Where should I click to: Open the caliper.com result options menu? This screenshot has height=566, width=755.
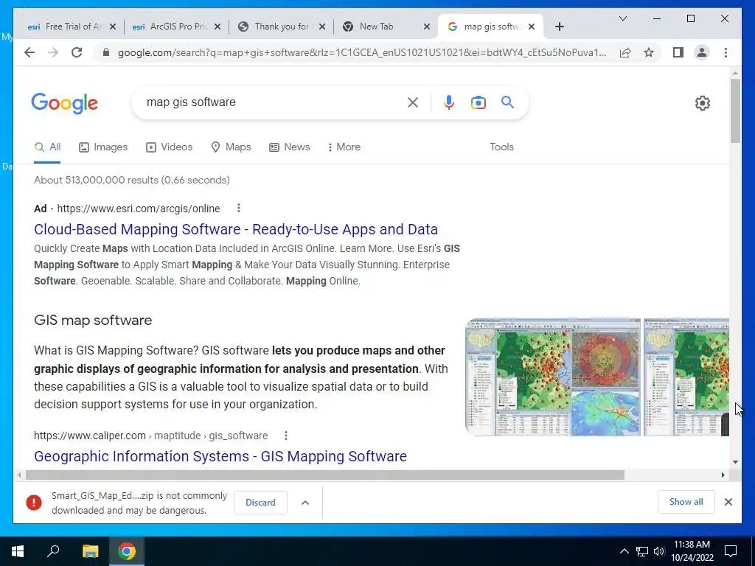pos(285,435)
